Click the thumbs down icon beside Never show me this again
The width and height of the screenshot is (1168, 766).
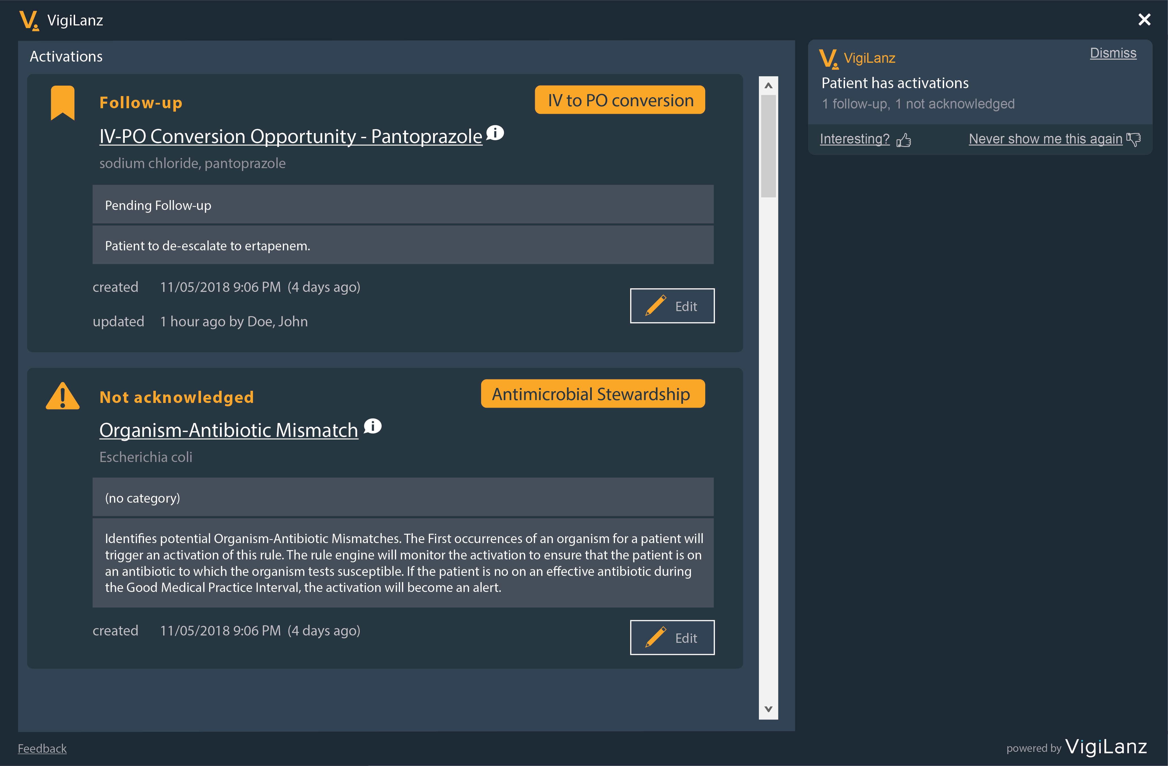(1133, 139)
